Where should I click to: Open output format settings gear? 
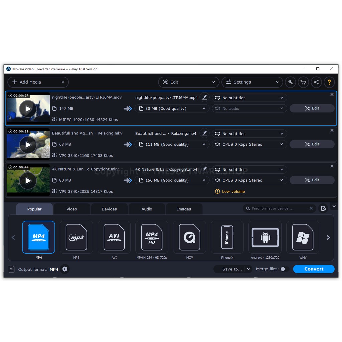coord(65,269)
